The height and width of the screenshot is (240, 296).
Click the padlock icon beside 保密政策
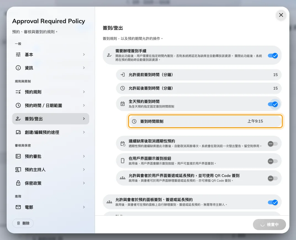[x=18, y=183]
